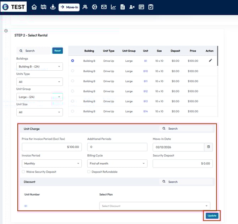Open the facility map icon
Screen dimensions: 238x224
click(x=43, y=7)
